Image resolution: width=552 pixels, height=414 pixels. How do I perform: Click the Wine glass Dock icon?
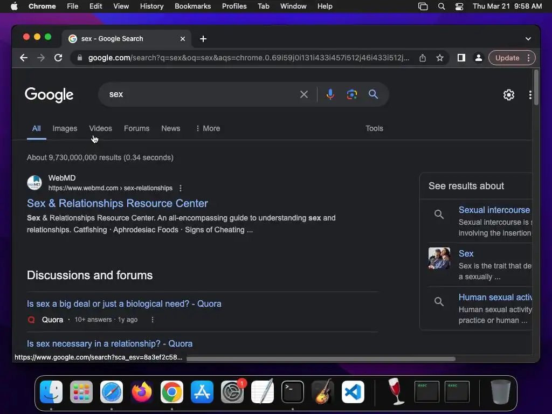(396, 392)
